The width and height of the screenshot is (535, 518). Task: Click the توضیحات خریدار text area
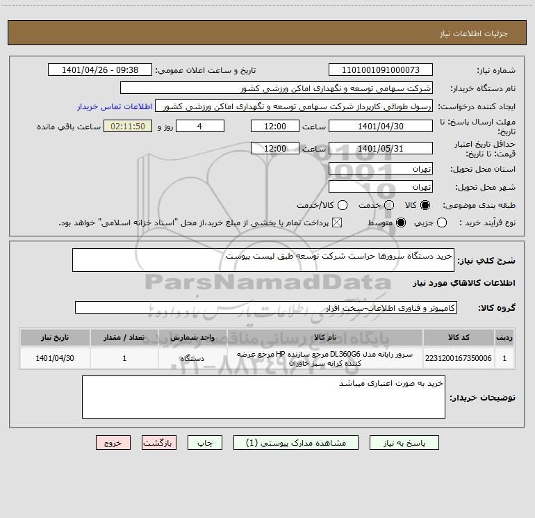click(x=263, y=397)
